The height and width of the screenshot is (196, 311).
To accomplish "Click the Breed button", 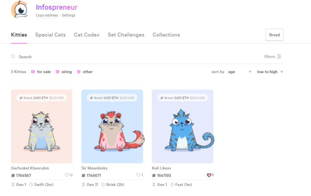I will click(275, 35).
